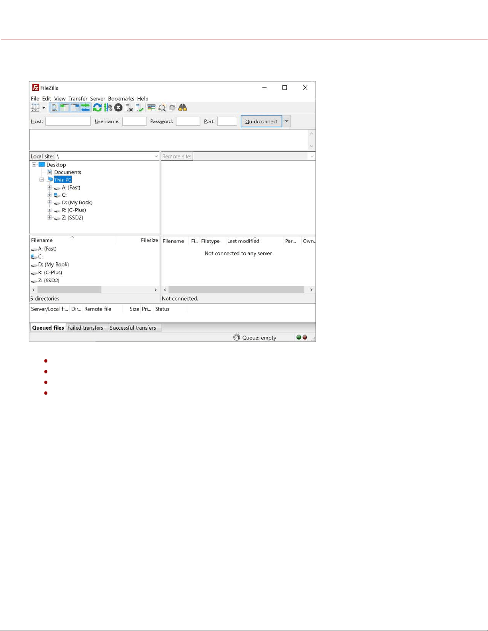Image resolution: width=488 pixels, height=631 pixels.
Task: Expand R: (C-Plus) in tree
Action: (49, 210)
